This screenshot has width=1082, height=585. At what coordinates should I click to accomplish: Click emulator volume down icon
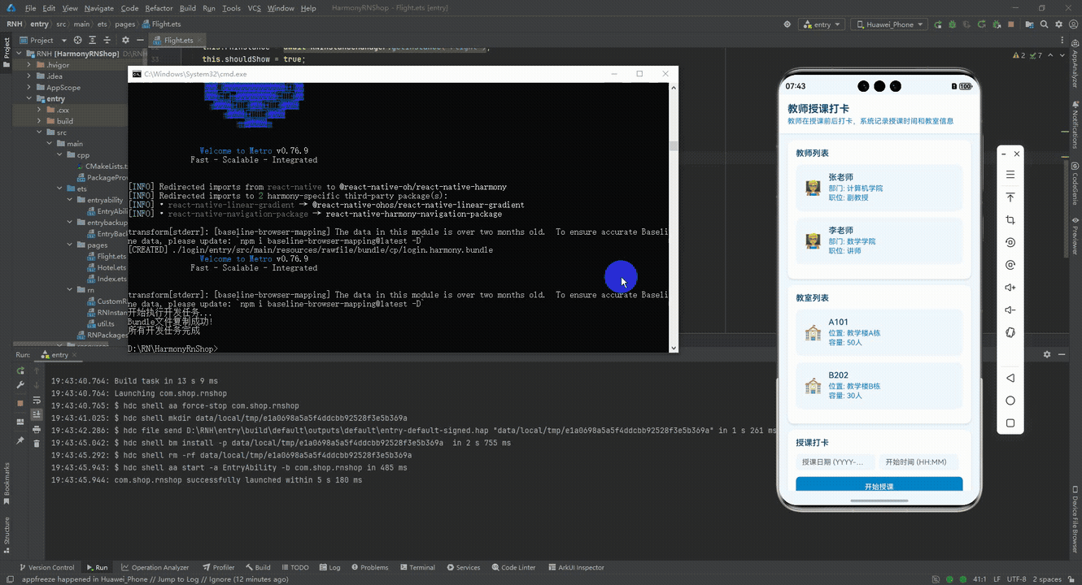tap(1010, 310)
